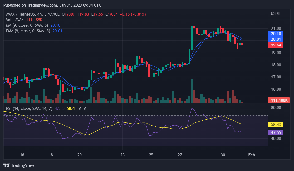Viewport: 294px width, 171px height.
Task: Click the BINANCE exchange label
Action: click(52, 14)
